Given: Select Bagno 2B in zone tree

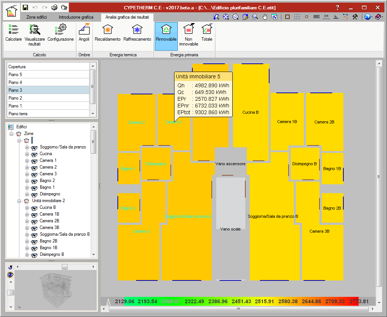Looking at the screenshot, I should (x=48, y=241).
